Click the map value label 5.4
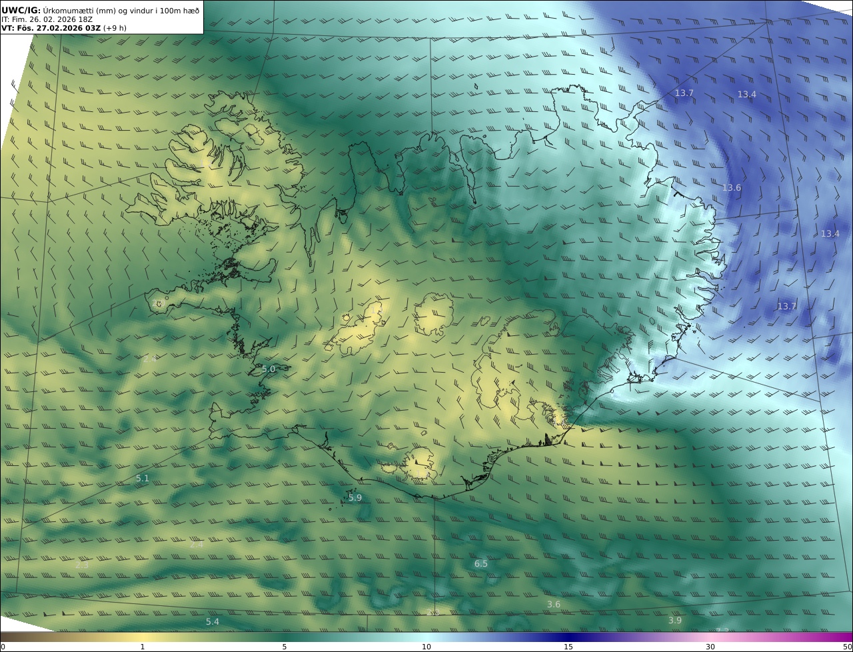This screenshot has height=652, width=853. [212, 621]
